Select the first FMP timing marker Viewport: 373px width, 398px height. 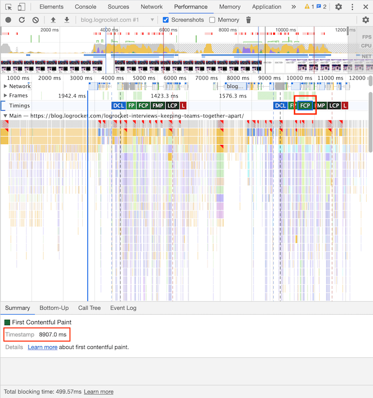(x=158, y=106)
